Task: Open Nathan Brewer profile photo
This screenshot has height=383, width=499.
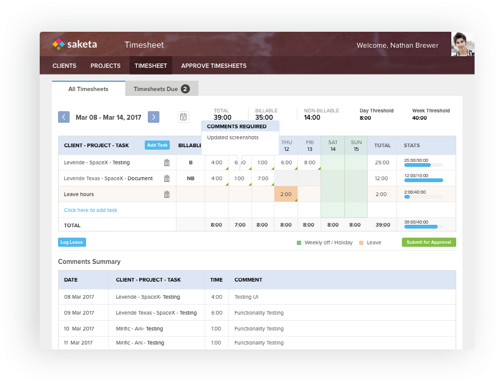Action: click(463, 44)
